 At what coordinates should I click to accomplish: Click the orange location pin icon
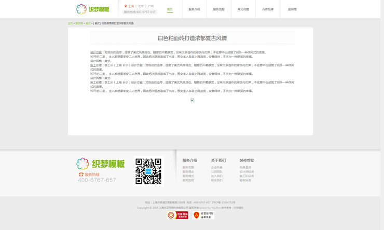126,6
